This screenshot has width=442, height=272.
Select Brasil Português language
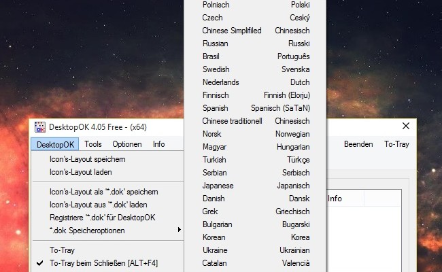[x=256, y=56]
